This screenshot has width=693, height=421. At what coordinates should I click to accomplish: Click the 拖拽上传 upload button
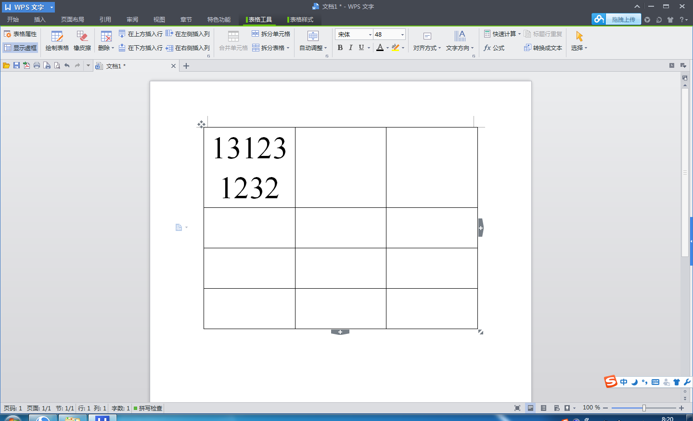click(x=616, y=19)
